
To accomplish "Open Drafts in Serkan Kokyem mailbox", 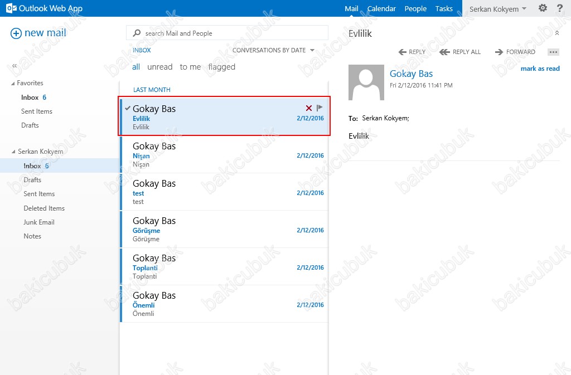I will point(32,179).
